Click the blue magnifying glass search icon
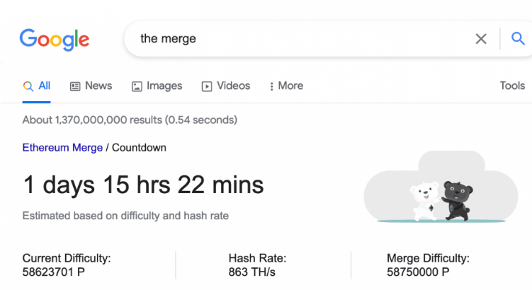 [x=518, y=38]
